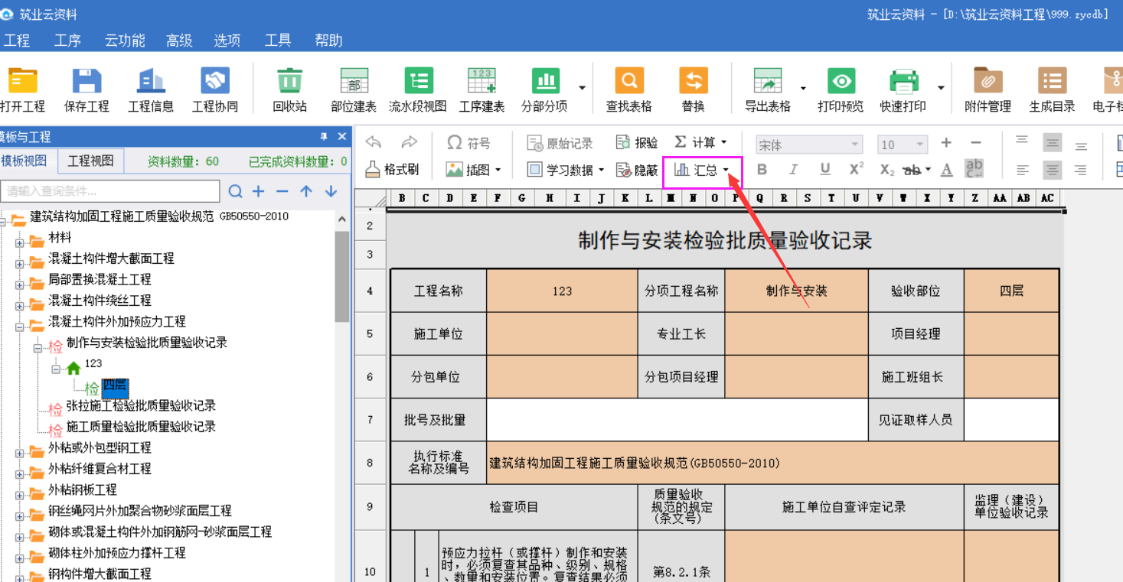
Task: Switch to the 模板视图 tab
Action: pyautogui.click(x=24, y=161)
